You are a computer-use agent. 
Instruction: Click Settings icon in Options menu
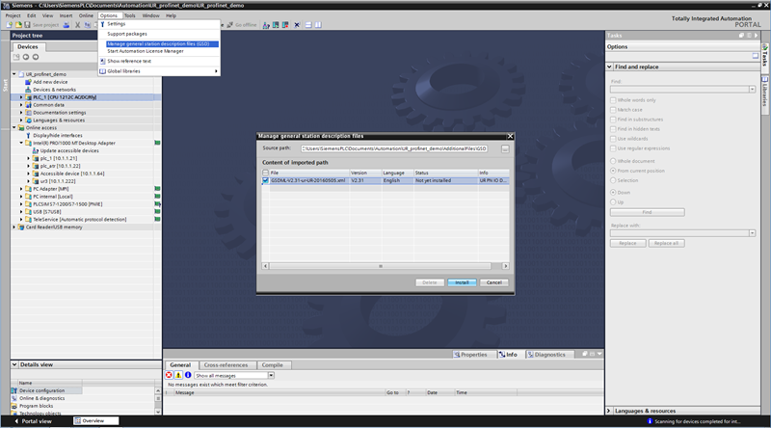coord(102,23)
